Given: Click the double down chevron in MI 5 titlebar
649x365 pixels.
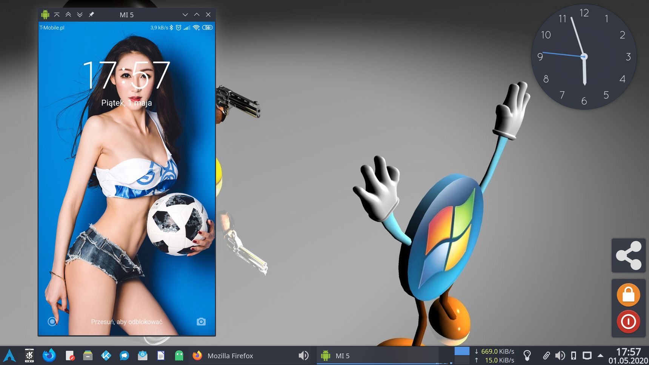Looking at the screenshot, I should click(80, 15).
